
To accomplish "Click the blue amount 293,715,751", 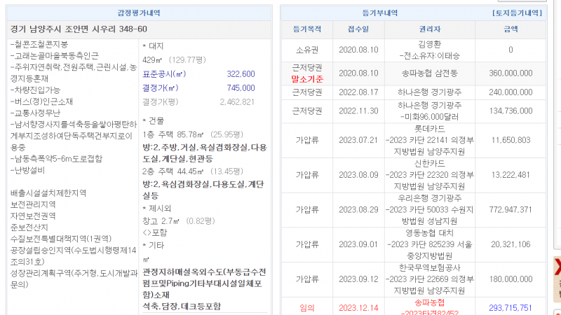I will [511, 307].
